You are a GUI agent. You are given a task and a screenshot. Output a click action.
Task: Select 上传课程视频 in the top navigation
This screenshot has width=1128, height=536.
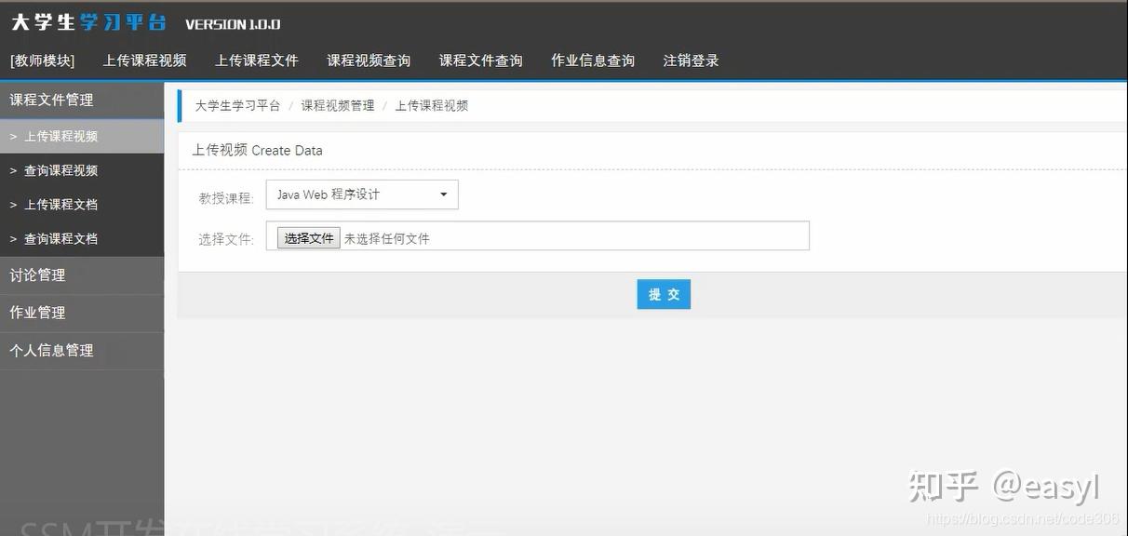(x=145, y=60)
